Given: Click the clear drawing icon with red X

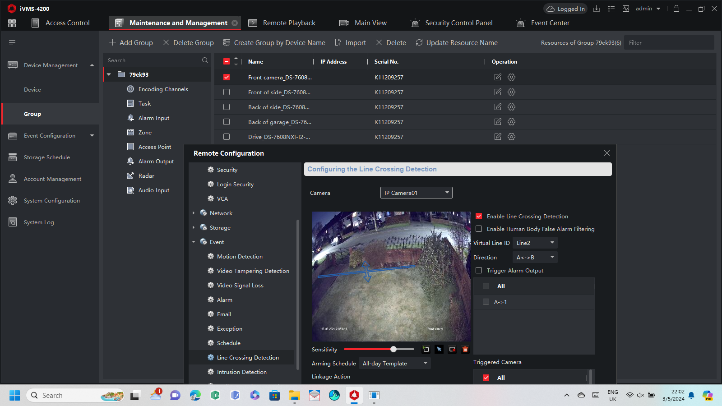Looking at the screenshot, I should (452, 349).
